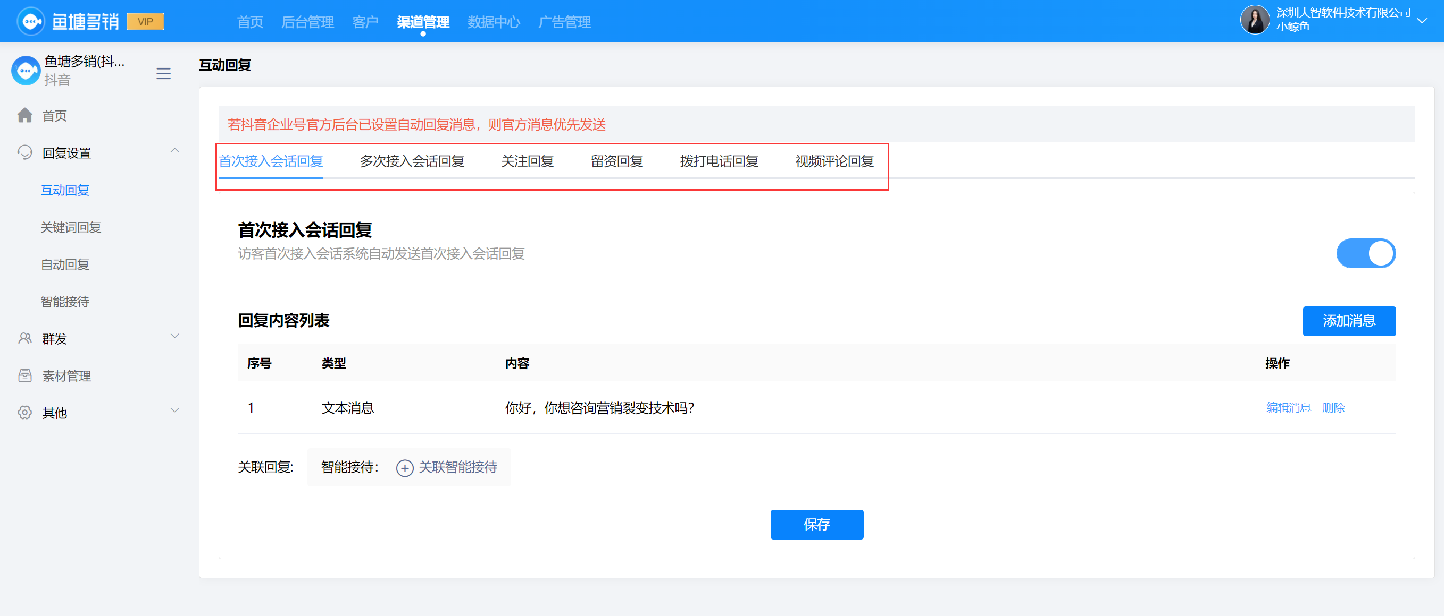Click the 添加消息 button
1444x616 pixels.
pyautogui.click(x=1349, y=321)
